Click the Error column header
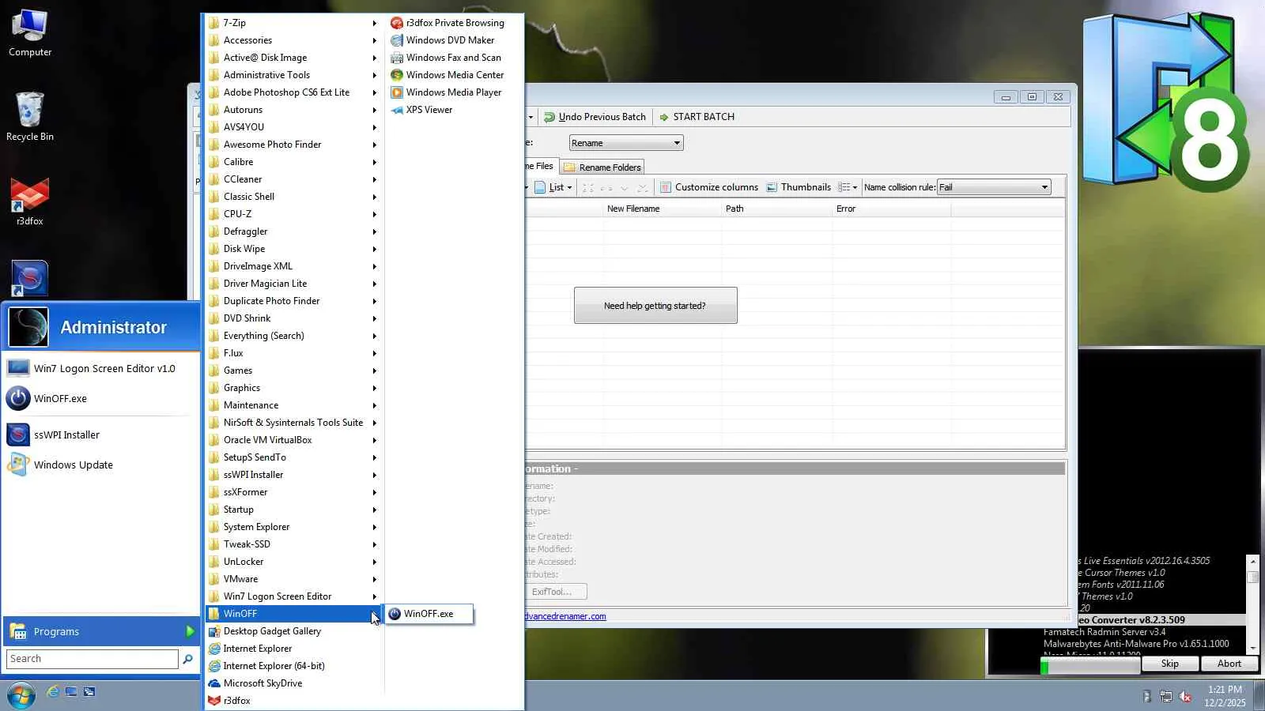This screenshot has height=711, width=1265. click(x=892, y=209)
